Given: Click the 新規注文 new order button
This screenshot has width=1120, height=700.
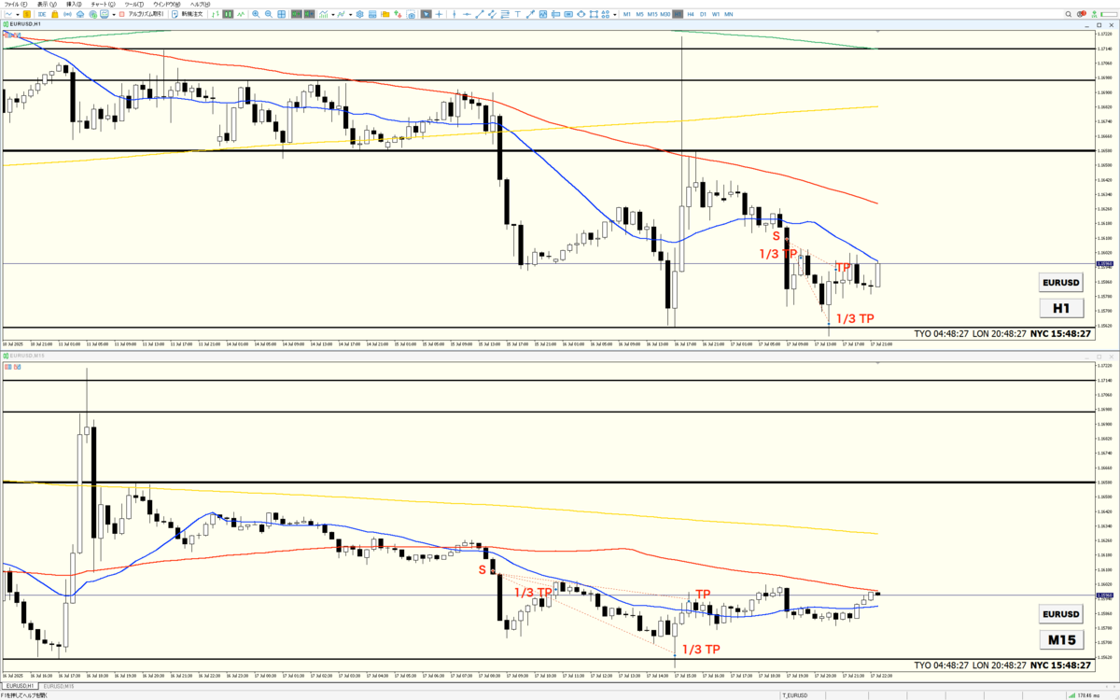Looking at the screenshot, I should pyautogui.click(x=188, y=14).
